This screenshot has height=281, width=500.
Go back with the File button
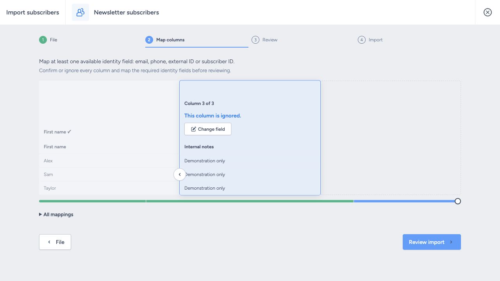coord(55,242)
